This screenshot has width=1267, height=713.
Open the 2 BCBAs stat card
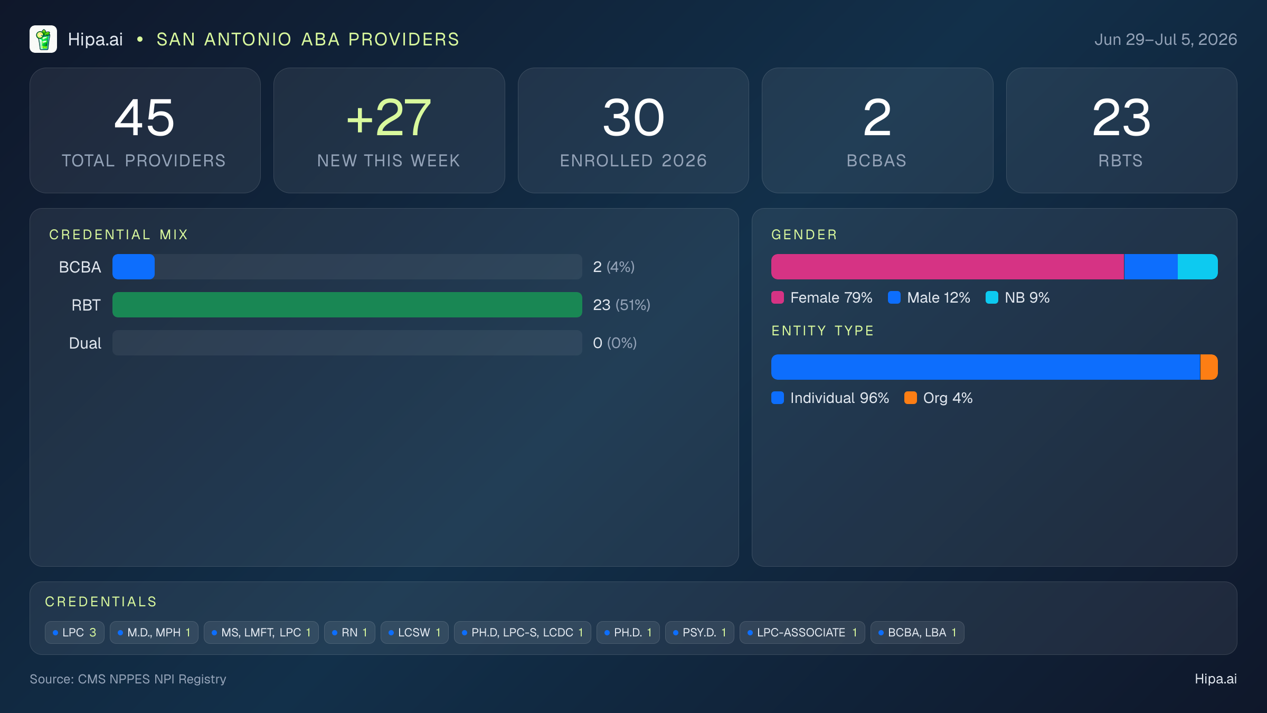pos(877,130)
